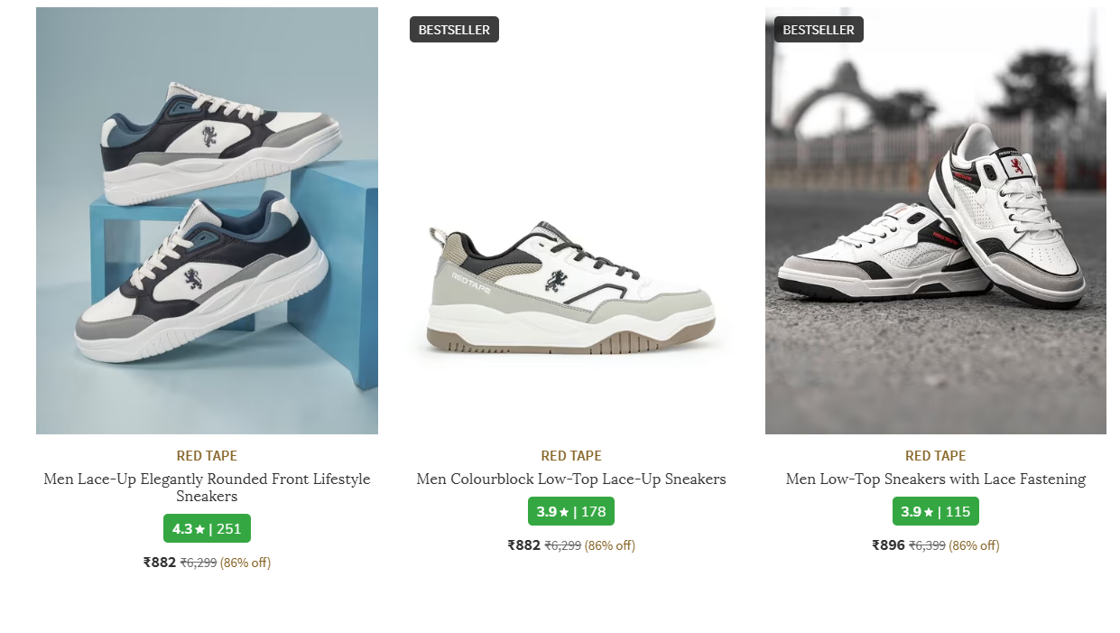The image size is (1120, 633).
Task: Click the 251 review count
Action: tap(229, 529)
